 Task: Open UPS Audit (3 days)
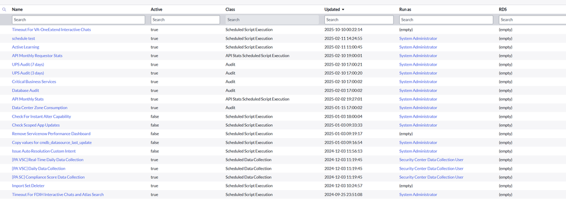[x=28, y=73]
